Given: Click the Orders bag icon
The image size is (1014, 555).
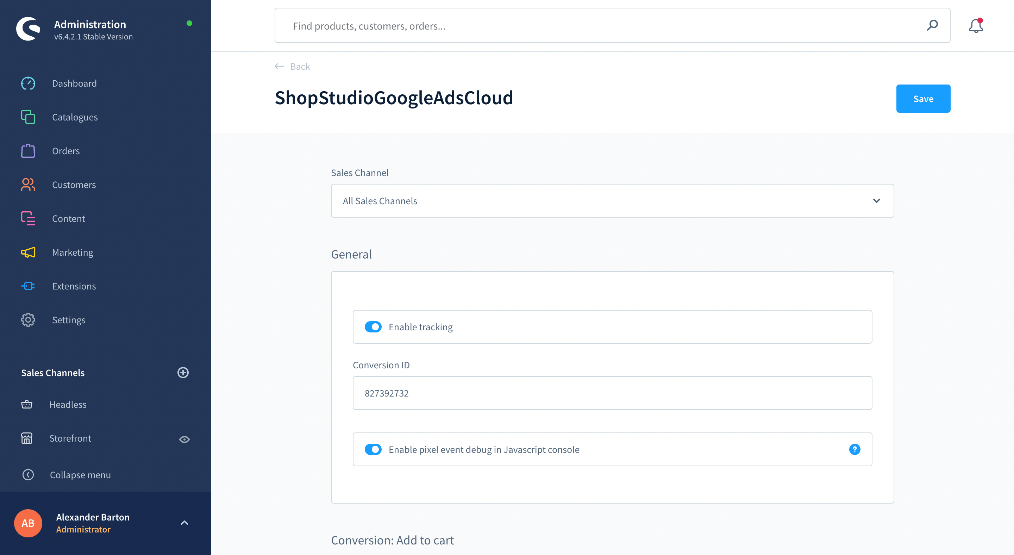Looking at the screenshot, I should point(28,151).
